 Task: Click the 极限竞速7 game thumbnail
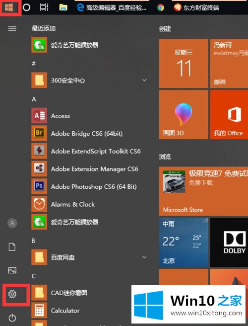(x=174, y=181)
